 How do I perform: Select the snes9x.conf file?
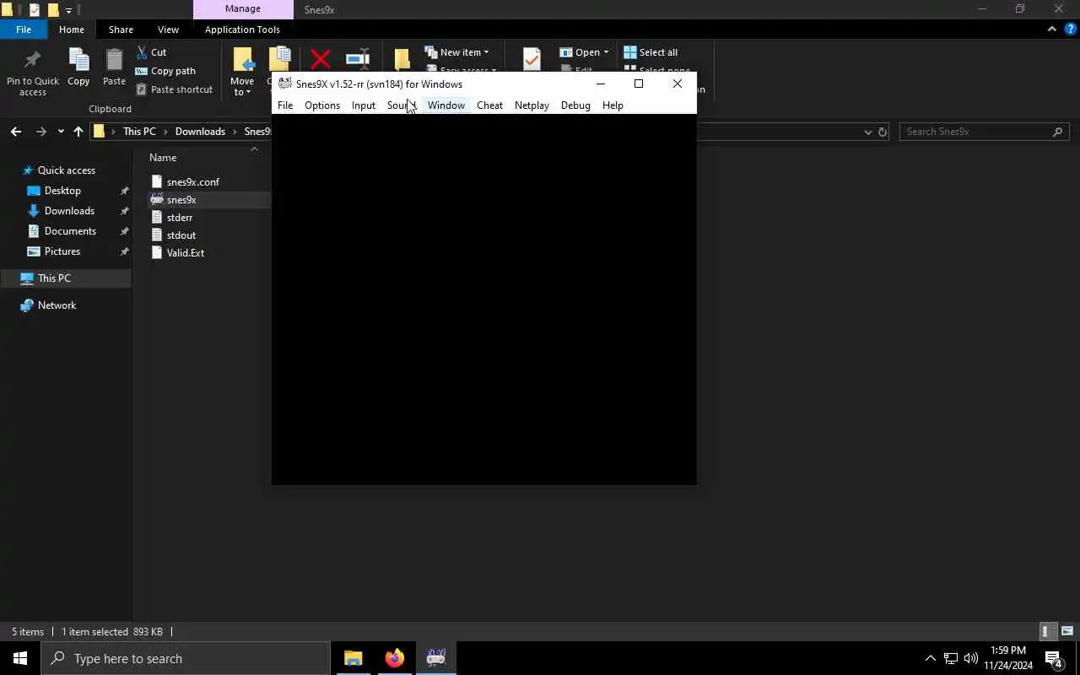pos(193,182)
